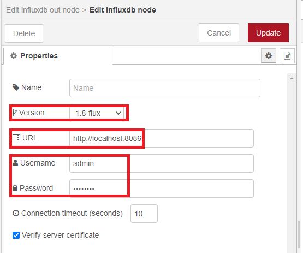Open the Version dropdown showing 1.8-flux
This screenshot has width=303, height=253.
pyautogui.click(x=97, y=113)
